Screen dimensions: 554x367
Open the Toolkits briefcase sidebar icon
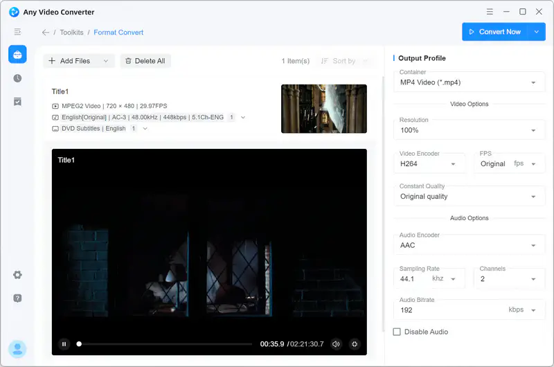(x=17, y=55)
